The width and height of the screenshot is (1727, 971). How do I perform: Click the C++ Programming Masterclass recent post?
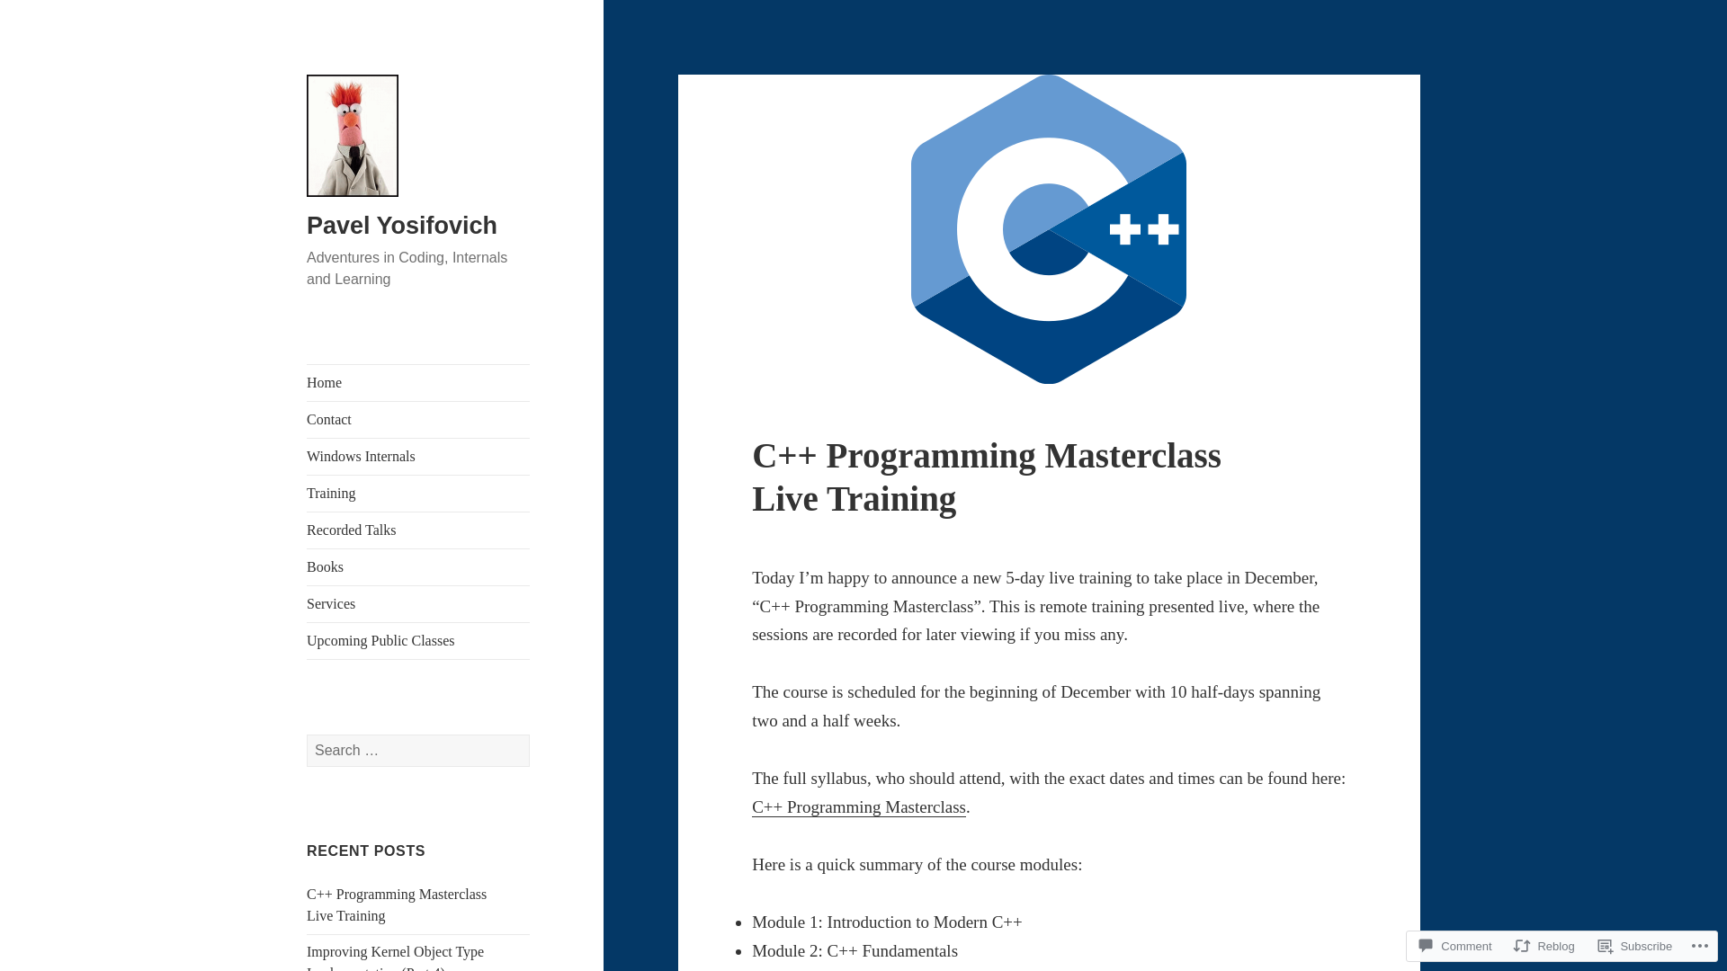coord(396,904)
